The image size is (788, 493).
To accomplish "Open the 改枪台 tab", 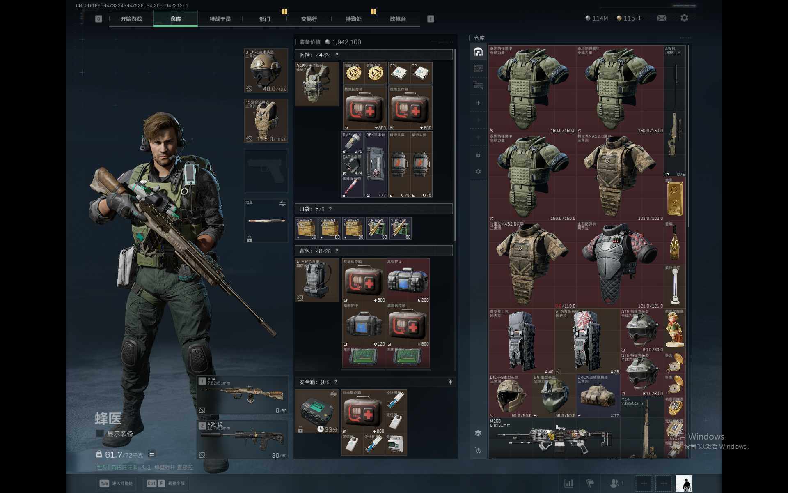I will (x=398, y=19).
